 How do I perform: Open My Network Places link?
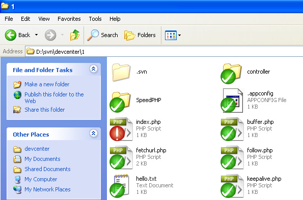pyautogui.click(x=47, y=189)
